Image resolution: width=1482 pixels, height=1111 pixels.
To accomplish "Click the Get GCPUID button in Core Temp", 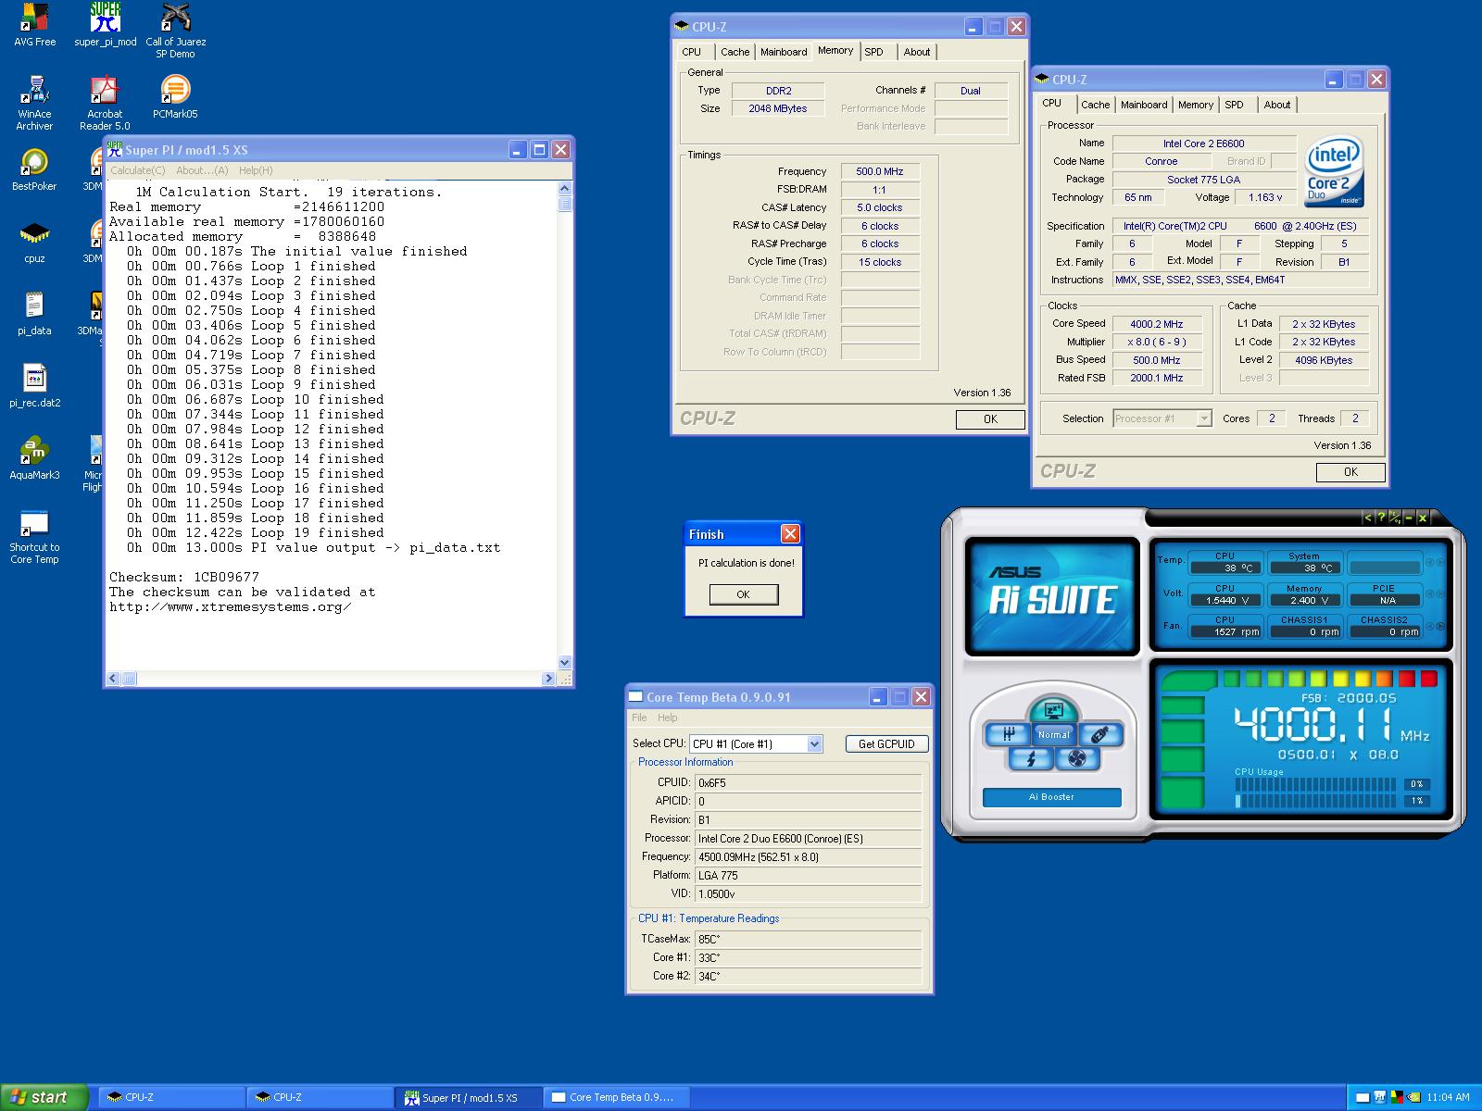I will point(886,743).
